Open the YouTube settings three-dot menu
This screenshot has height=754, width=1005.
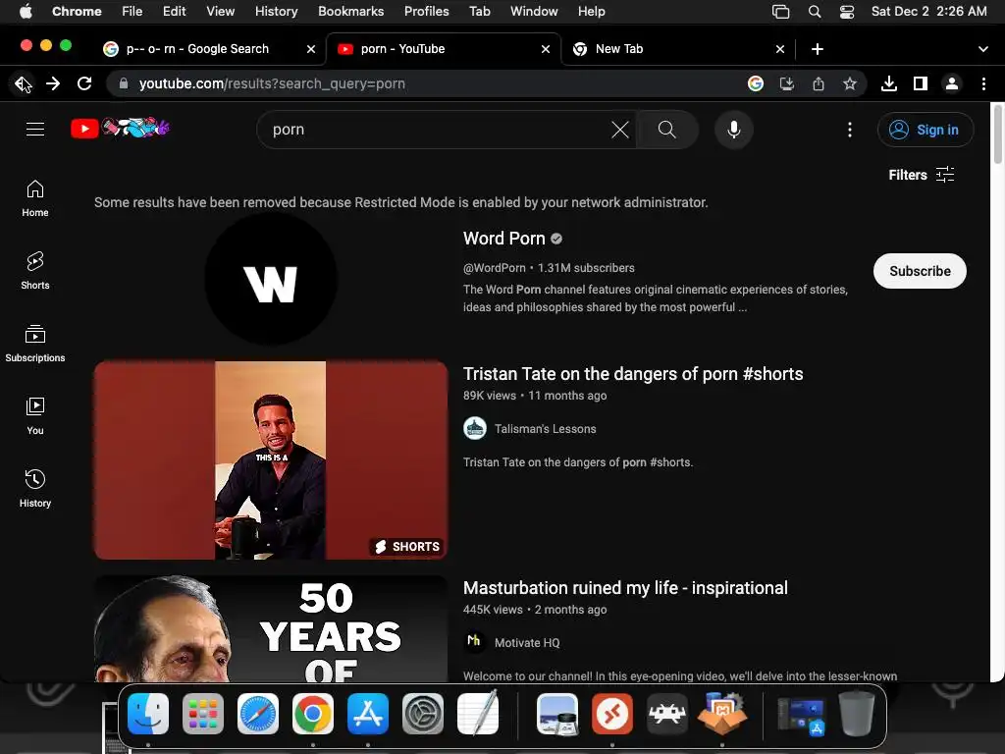pos(850,130)
